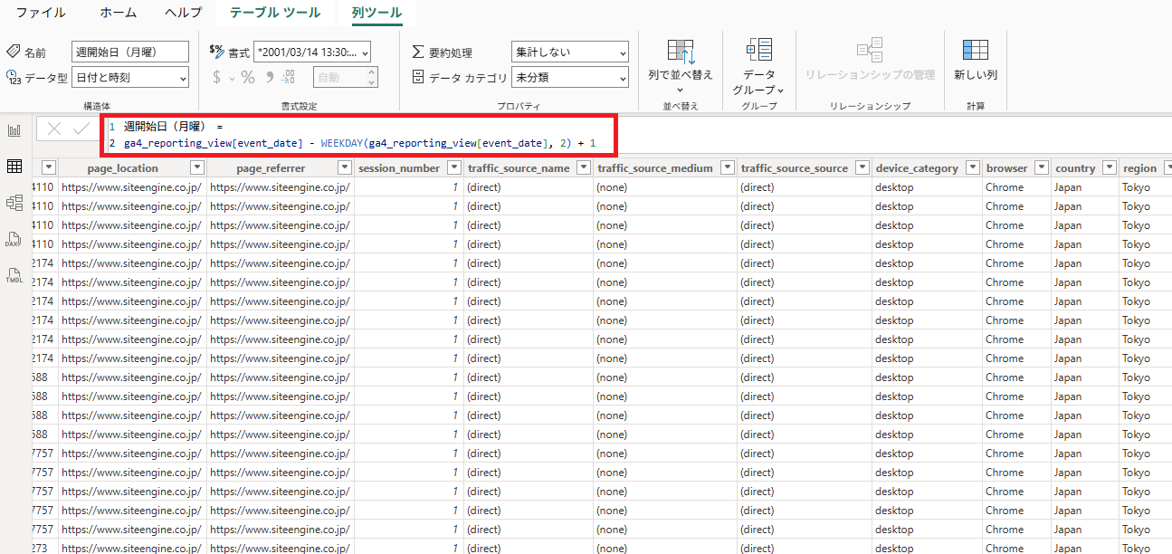Click the データ型 clock icon
This screenshot has width=1172, height=554.
click(x=14, y=78)
